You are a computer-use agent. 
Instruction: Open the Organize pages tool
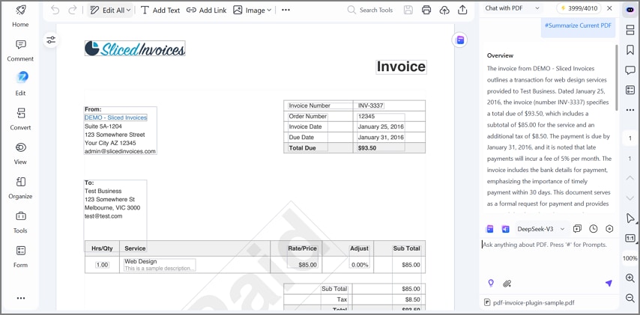click(x=20, y=188)
